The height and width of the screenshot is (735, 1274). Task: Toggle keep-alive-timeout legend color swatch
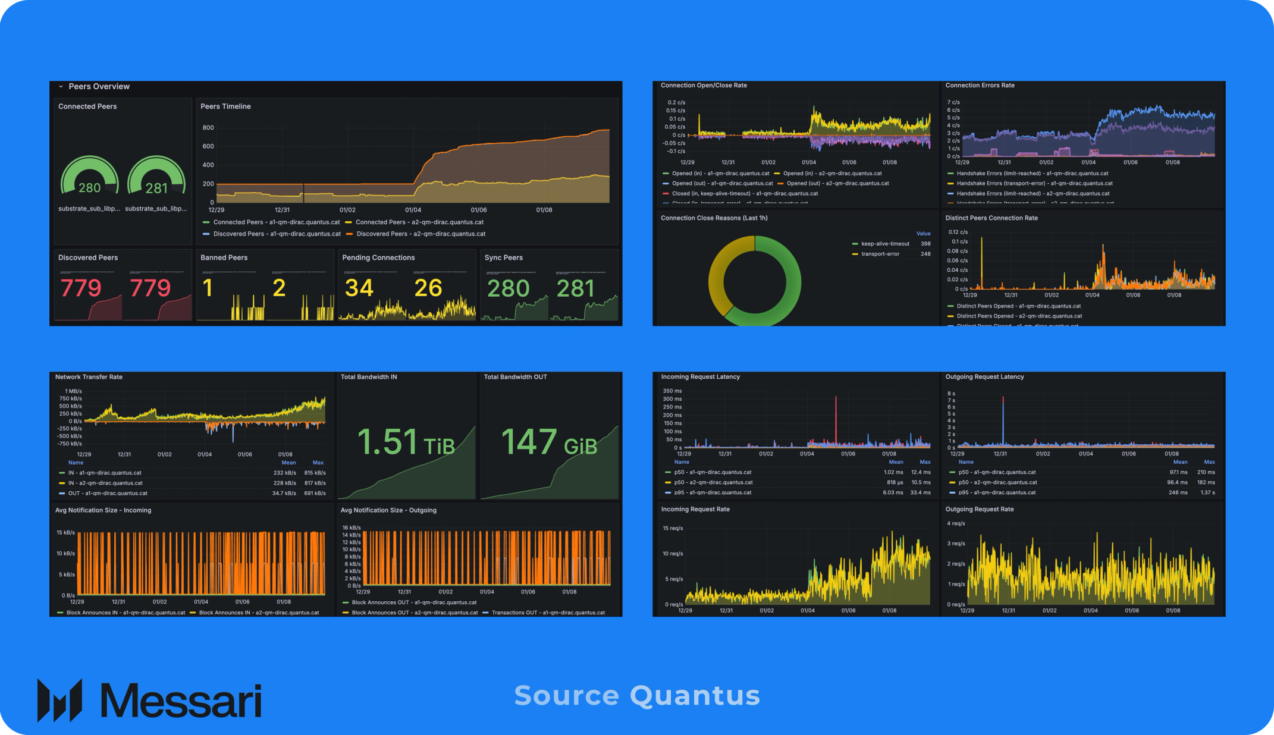(855, 244)
